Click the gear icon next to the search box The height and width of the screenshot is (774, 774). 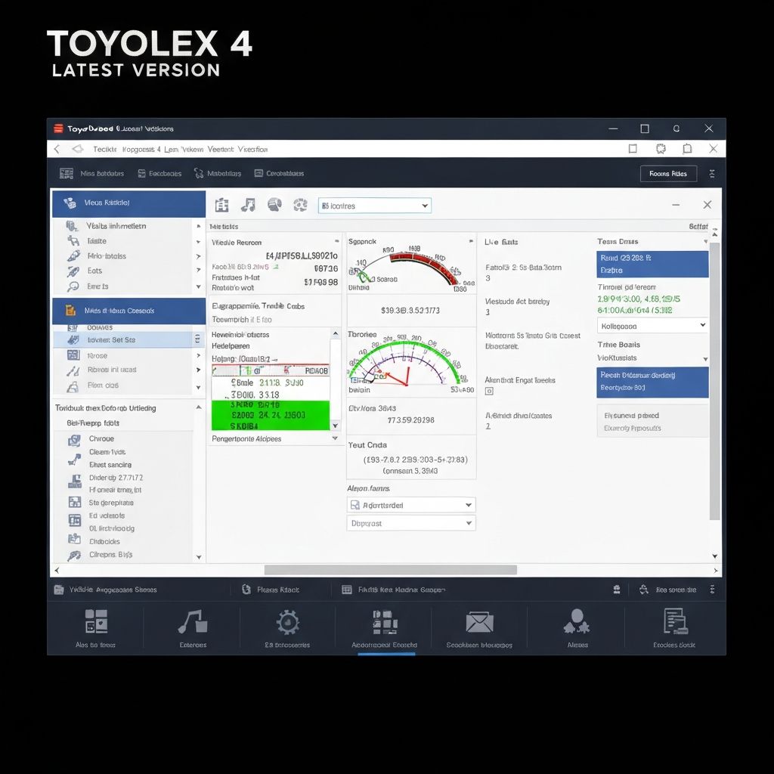299,204
